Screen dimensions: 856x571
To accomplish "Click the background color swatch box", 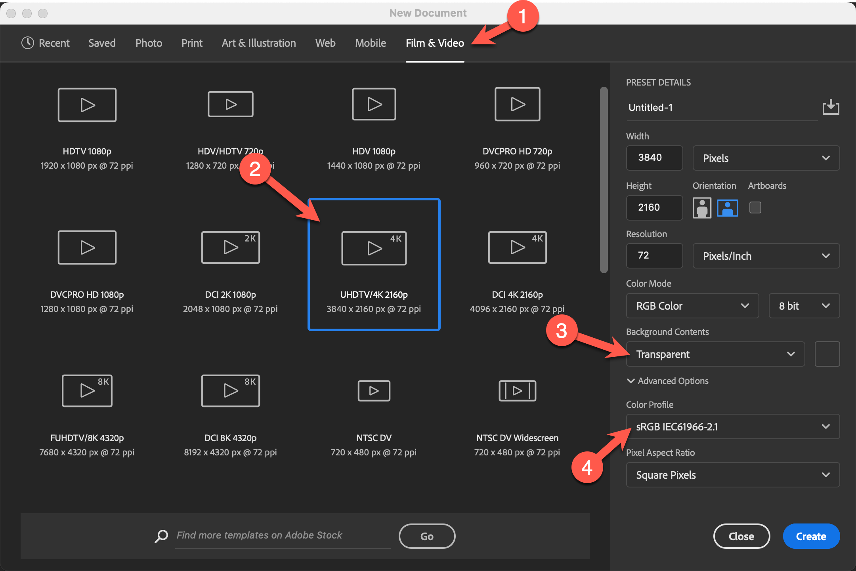I will 827,354.
